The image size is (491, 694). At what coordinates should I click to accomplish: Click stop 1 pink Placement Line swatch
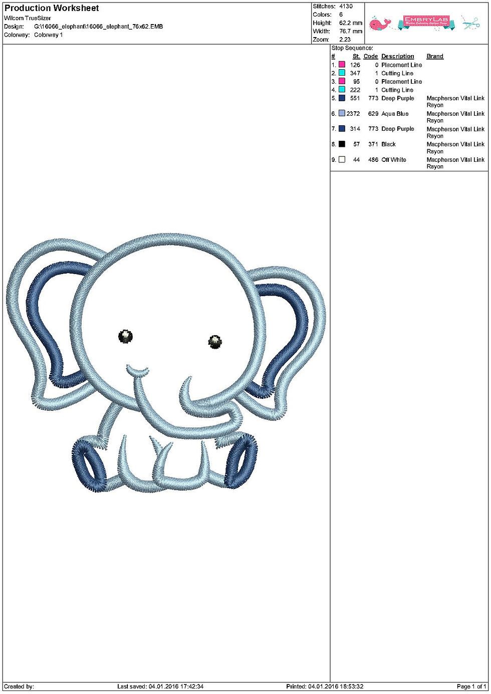pos(341,65)
